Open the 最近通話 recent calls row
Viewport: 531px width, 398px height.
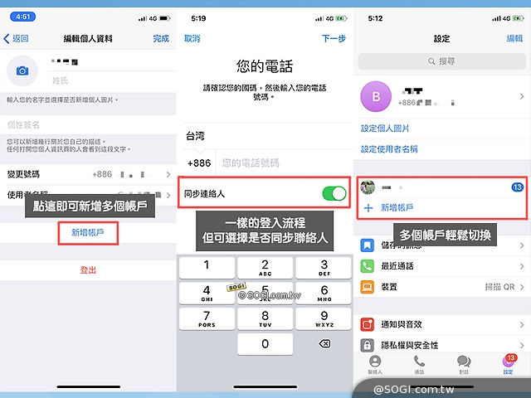pos(442,266)
